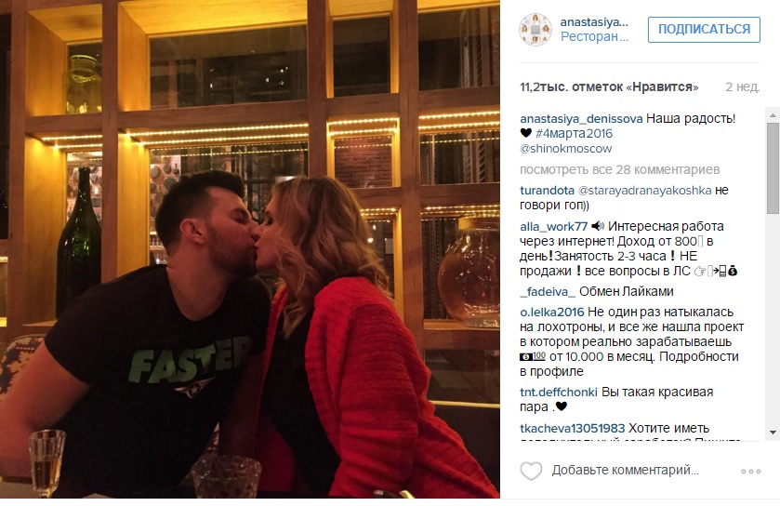Click the down arrow of comments scrollbar

pos(773,433)
